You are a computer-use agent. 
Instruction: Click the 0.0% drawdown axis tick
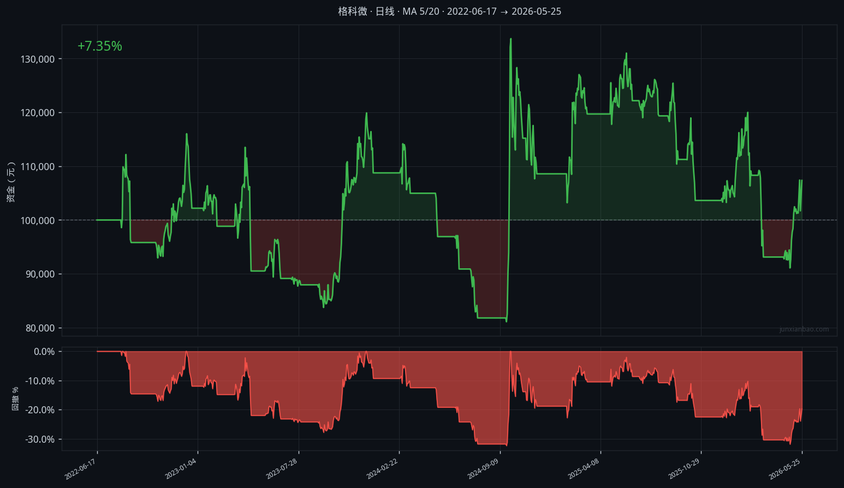tap(44, 352)
